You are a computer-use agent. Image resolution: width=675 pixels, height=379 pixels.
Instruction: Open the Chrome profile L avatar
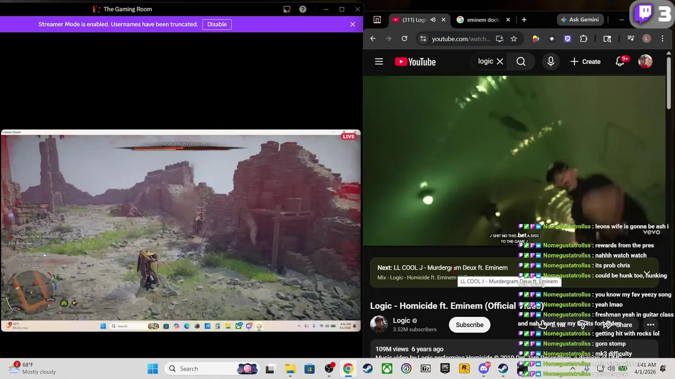(x=647, y=38)
